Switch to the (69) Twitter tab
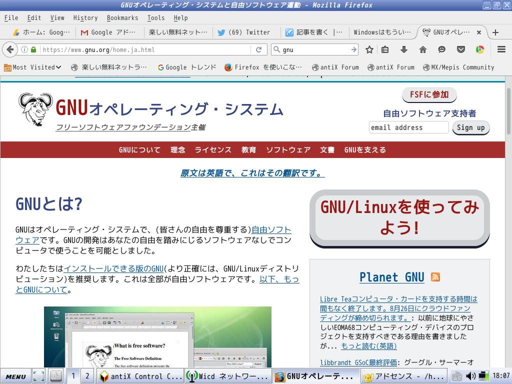The width and height of the screenshot is (512, 384). pos(246,32)
